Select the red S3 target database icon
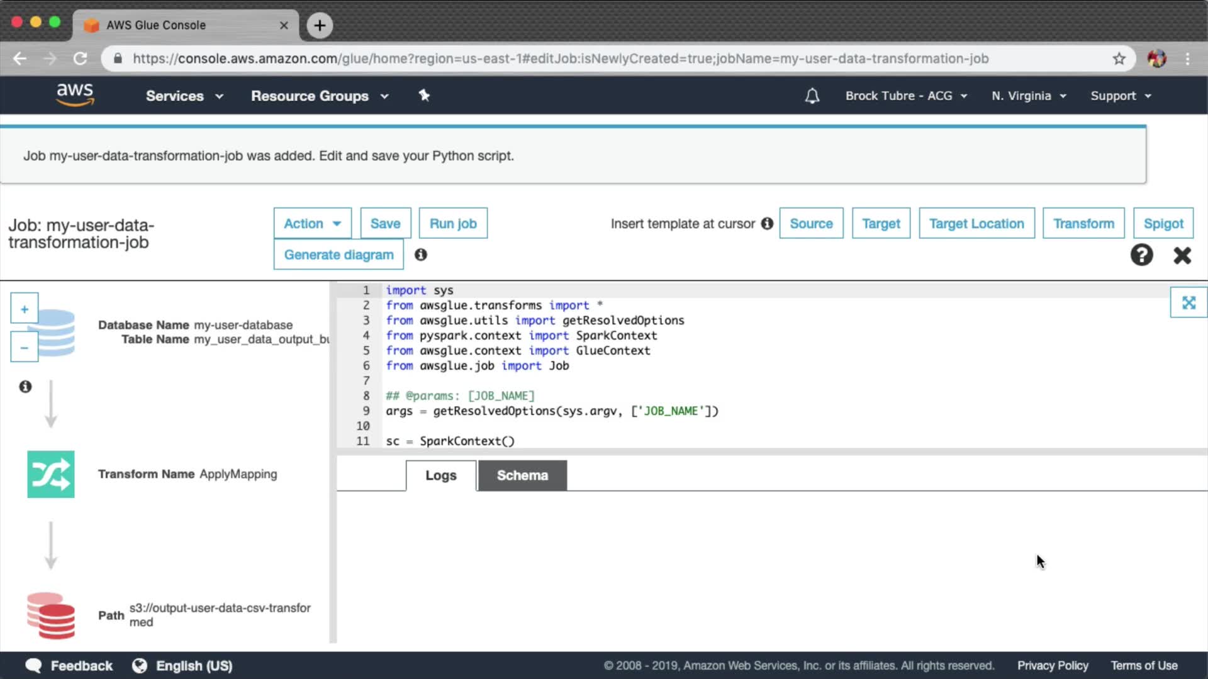 [50, 616]
